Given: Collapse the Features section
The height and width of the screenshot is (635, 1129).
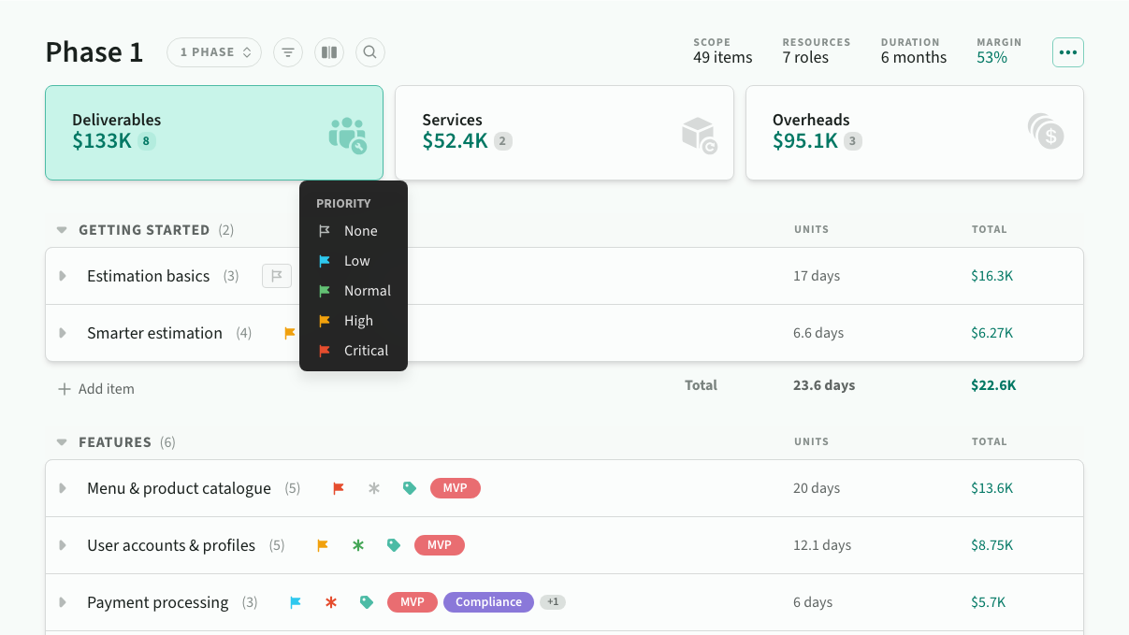Looking at the screenshot, I should point(62,442).
